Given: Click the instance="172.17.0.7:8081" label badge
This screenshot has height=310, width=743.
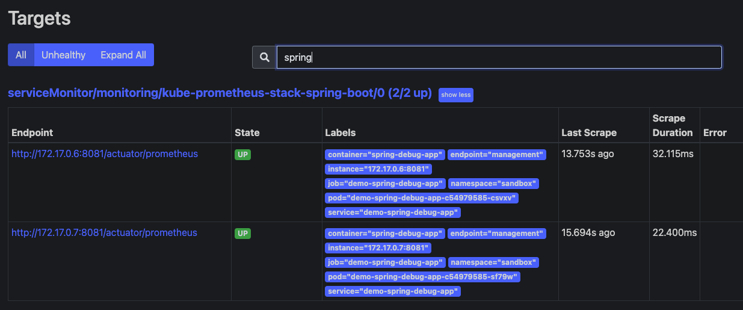Looking at the screenshot, I should tap(378, 248).
